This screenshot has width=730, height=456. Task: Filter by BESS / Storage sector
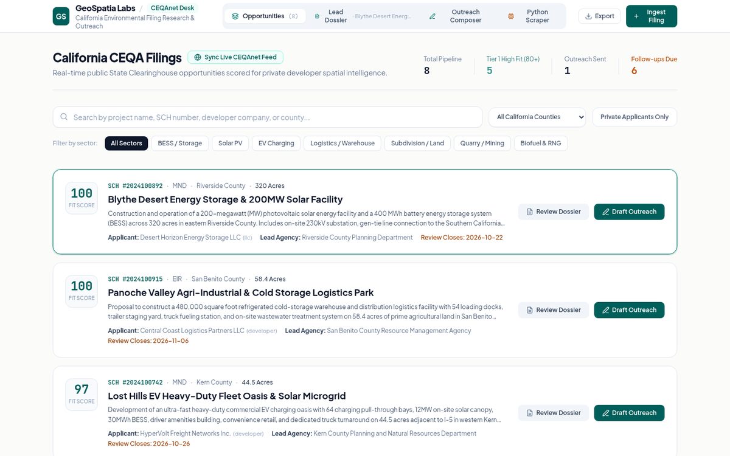coord(180,143)
